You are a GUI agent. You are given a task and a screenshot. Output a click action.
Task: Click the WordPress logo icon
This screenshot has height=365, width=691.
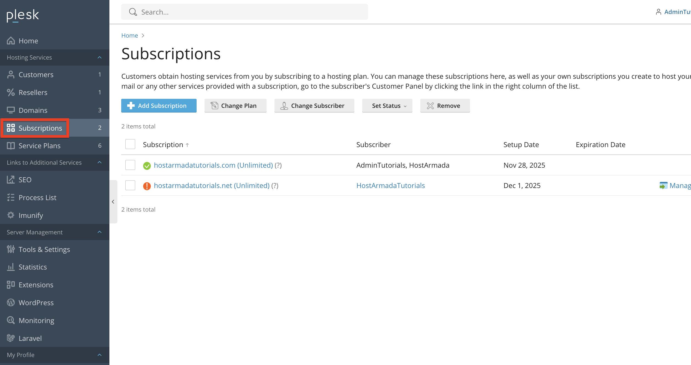(x=11, y=303)
